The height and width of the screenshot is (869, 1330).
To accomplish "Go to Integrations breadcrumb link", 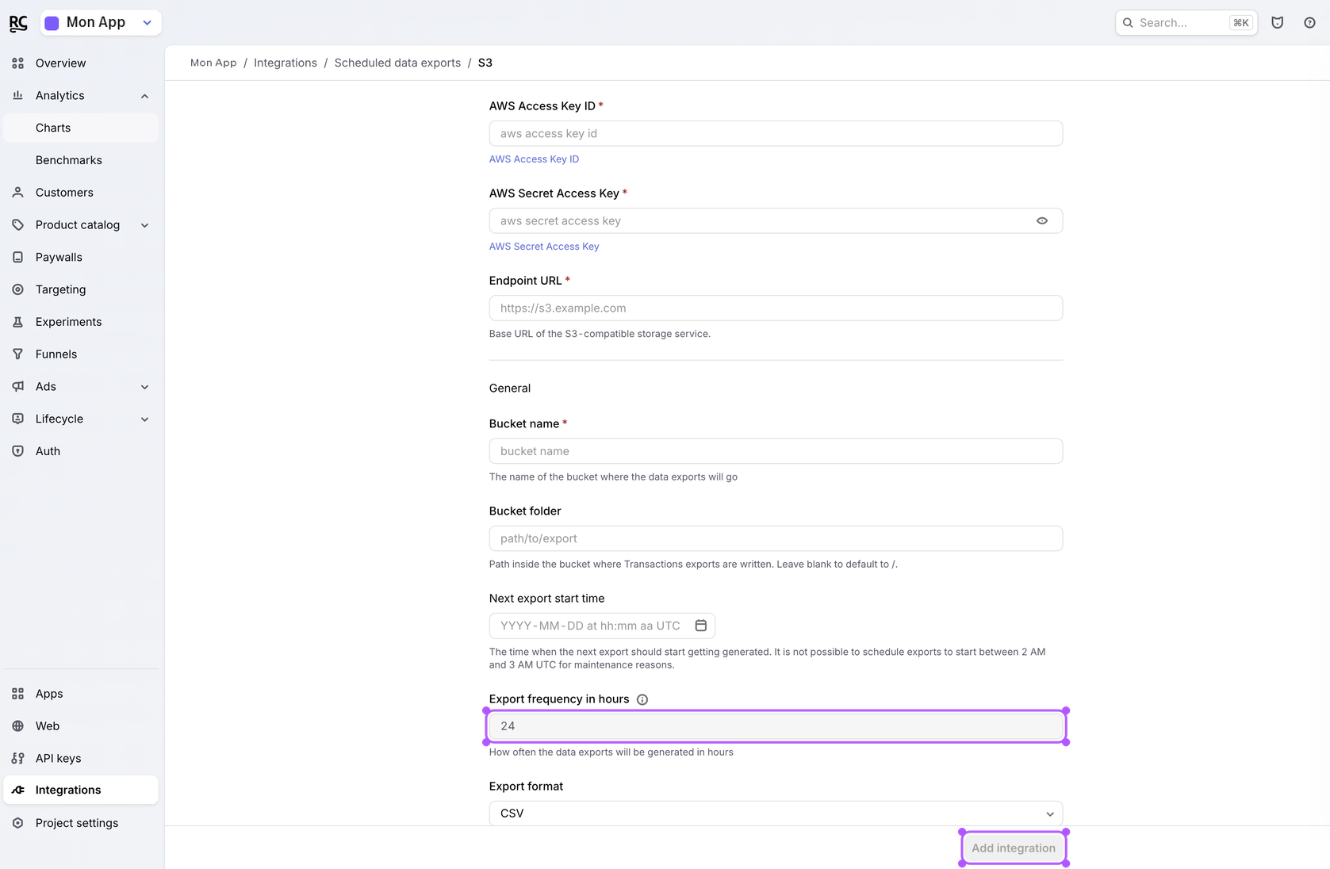I will pos(286,63).
